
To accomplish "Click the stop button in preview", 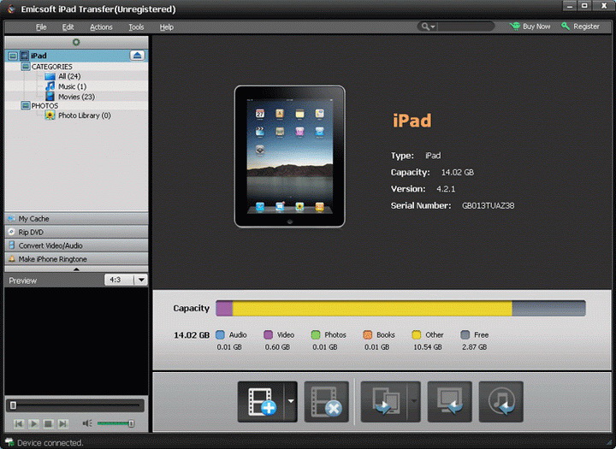I will click(48, 423).
